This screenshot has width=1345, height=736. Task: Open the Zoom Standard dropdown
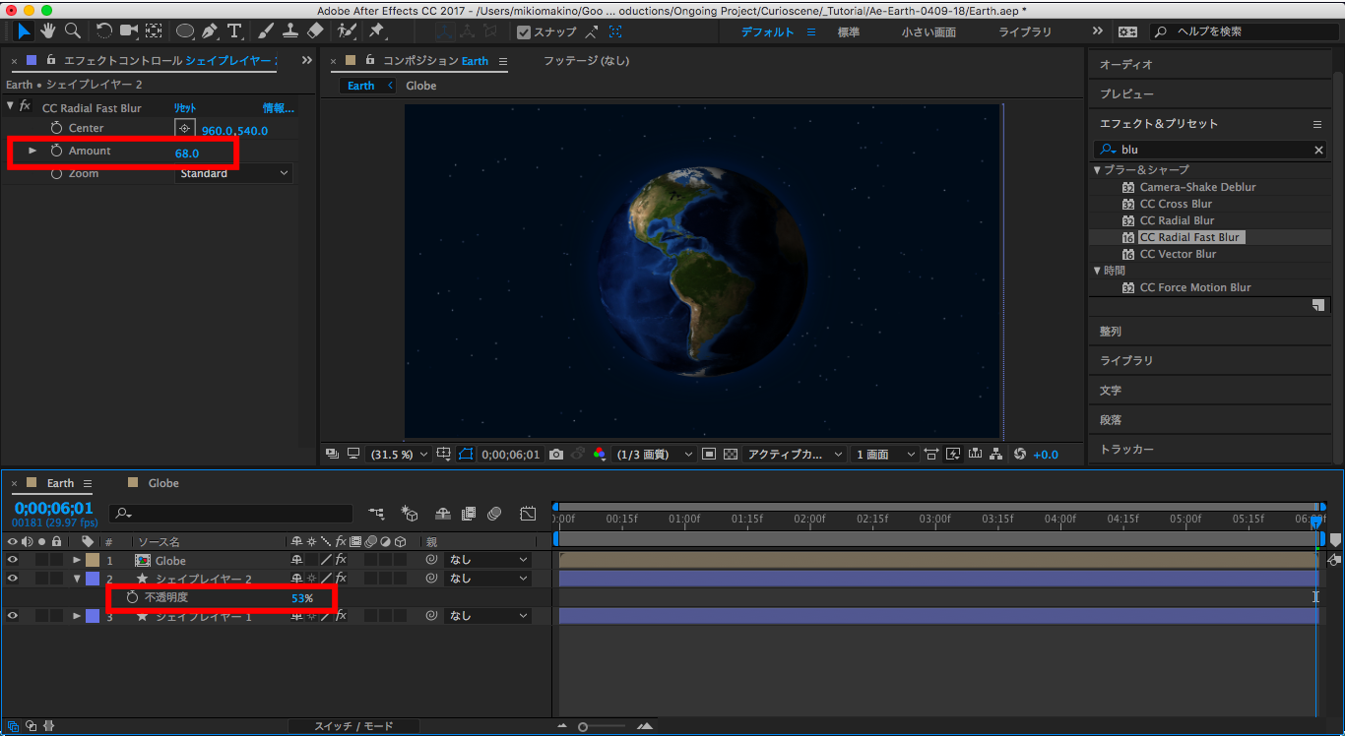click(x=234, y=173)
